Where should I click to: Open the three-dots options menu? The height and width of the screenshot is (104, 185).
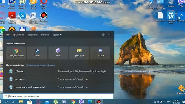[109, 35]
